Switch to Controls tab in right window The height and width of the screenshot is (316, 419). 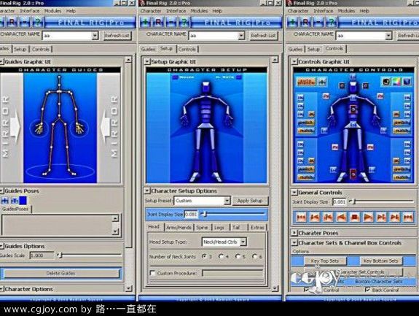click(x=334, y=48)
